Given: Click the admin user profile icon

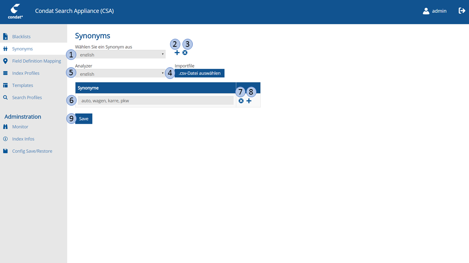Looking at the screenshot, I should (x=426, y=11).
